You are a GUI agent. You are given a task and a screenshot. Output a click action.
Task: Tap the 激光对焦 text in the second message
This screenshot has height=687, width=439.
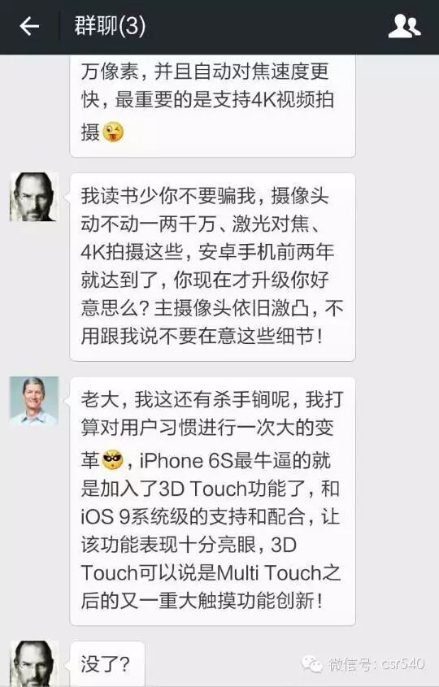pyautogui.click(x=271, y=224)
